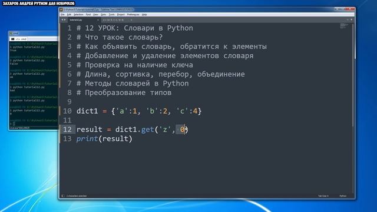Open the Find menu

pos(88,15)
